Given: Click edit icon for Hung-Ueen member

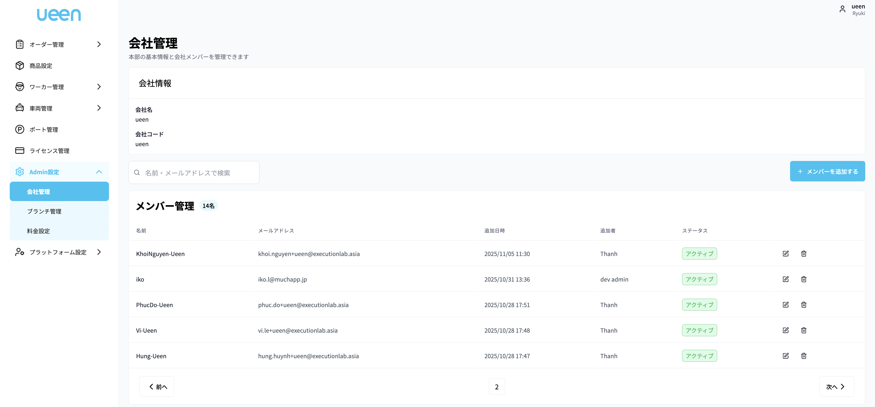Looking at the screenshot, I should click(785, 356).
